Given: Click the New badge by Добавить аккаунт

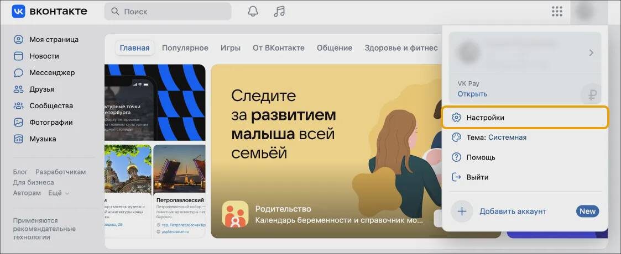Looking at the screenshot, I should (587, 211).
